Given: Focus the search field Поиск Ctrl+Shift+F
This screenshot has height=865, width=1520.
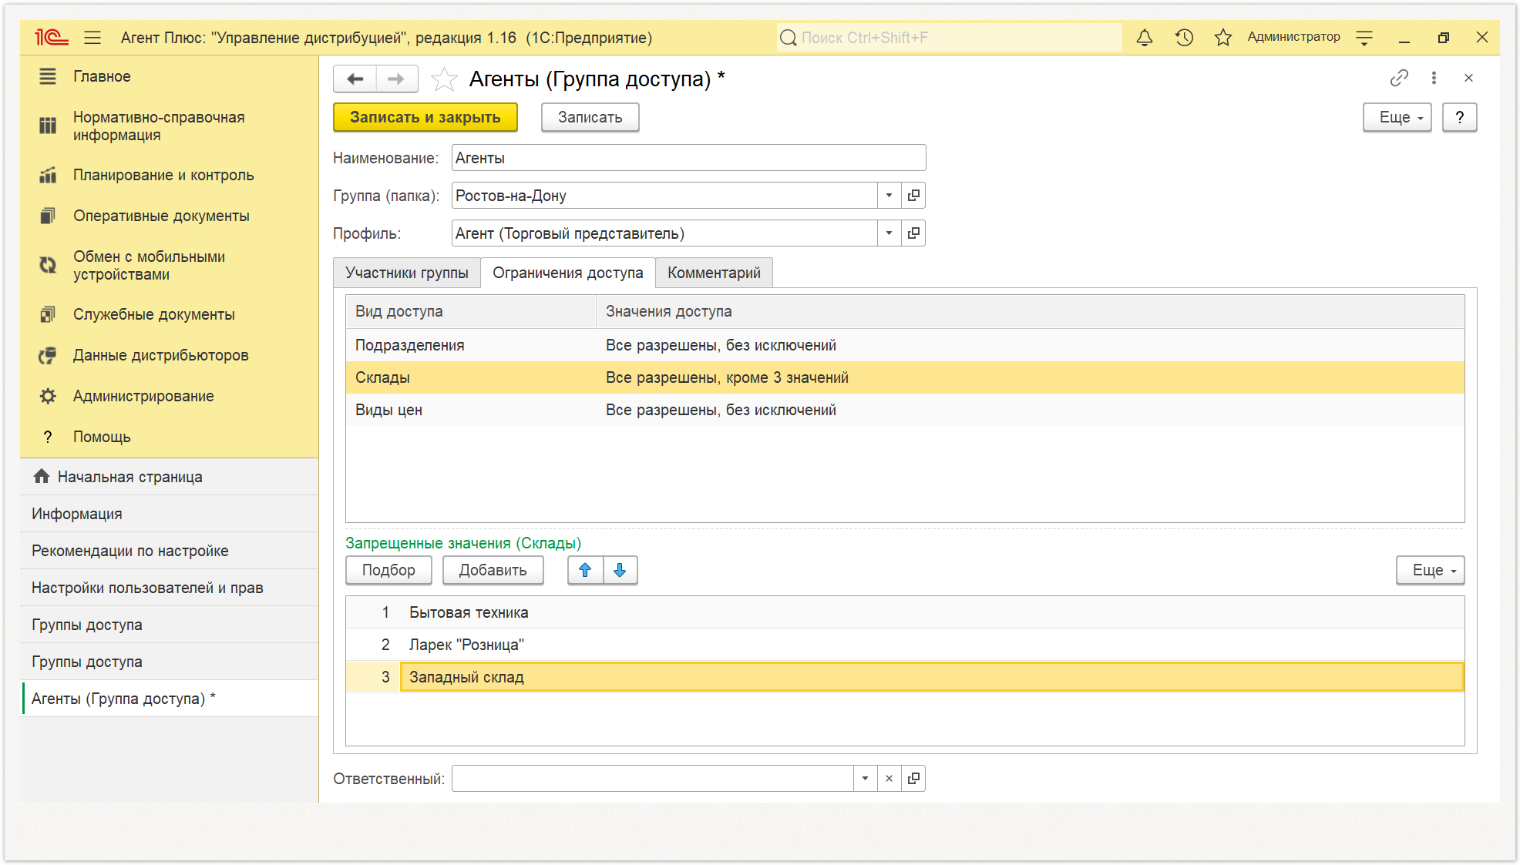Looking at the screenshot, I should 950,37.
